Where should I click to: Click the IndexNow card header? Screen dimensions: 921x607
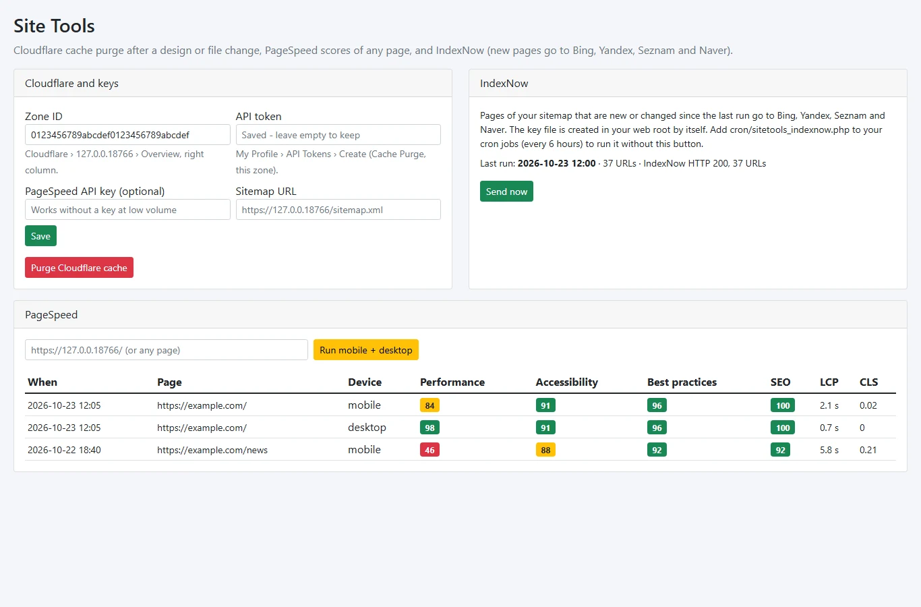point(688,83)
